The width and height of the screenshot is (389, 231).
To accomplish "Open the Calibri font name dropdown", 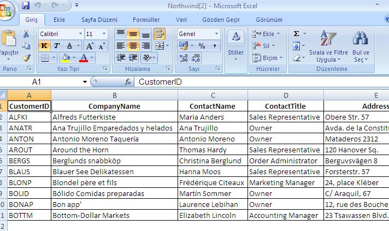I will pos(80,34).
